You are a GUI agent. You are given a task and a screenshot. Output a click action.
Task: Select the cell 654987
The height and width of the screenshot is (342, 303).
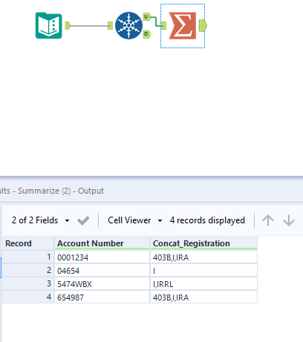pyautogui.click(x=102, y=297)
